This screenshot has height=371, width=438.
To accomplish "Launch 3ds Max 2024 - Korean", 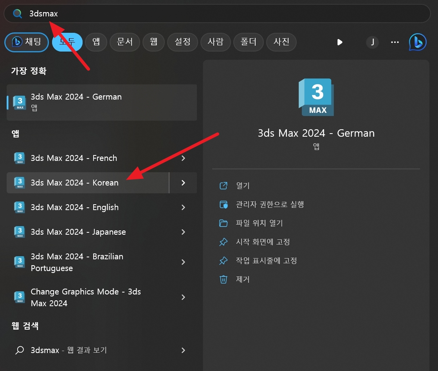I will [88, 183].
